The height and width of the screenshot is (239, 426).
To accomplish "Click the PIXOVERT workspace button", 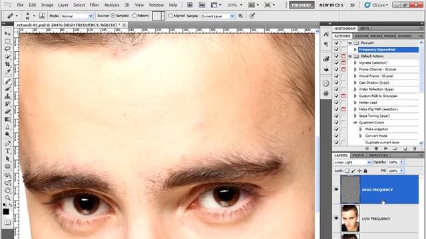I will click(x=302, y=5).
